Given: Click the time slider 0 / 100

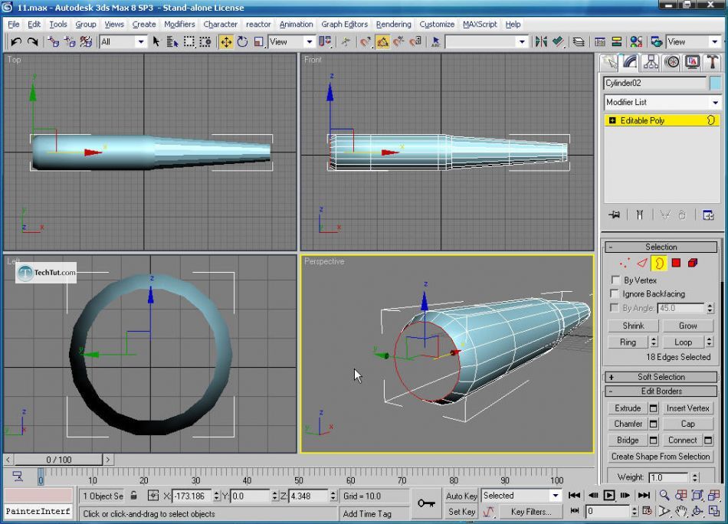Looking at the screenshot, I should [x=58, y=460].
